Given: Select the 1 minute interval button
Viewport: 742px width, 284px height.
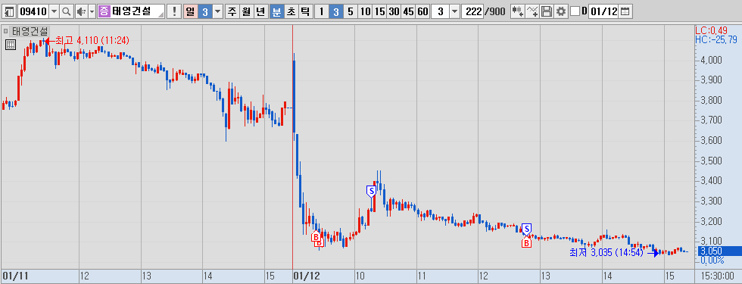Looking at the screenshot, I should point(321,12).
